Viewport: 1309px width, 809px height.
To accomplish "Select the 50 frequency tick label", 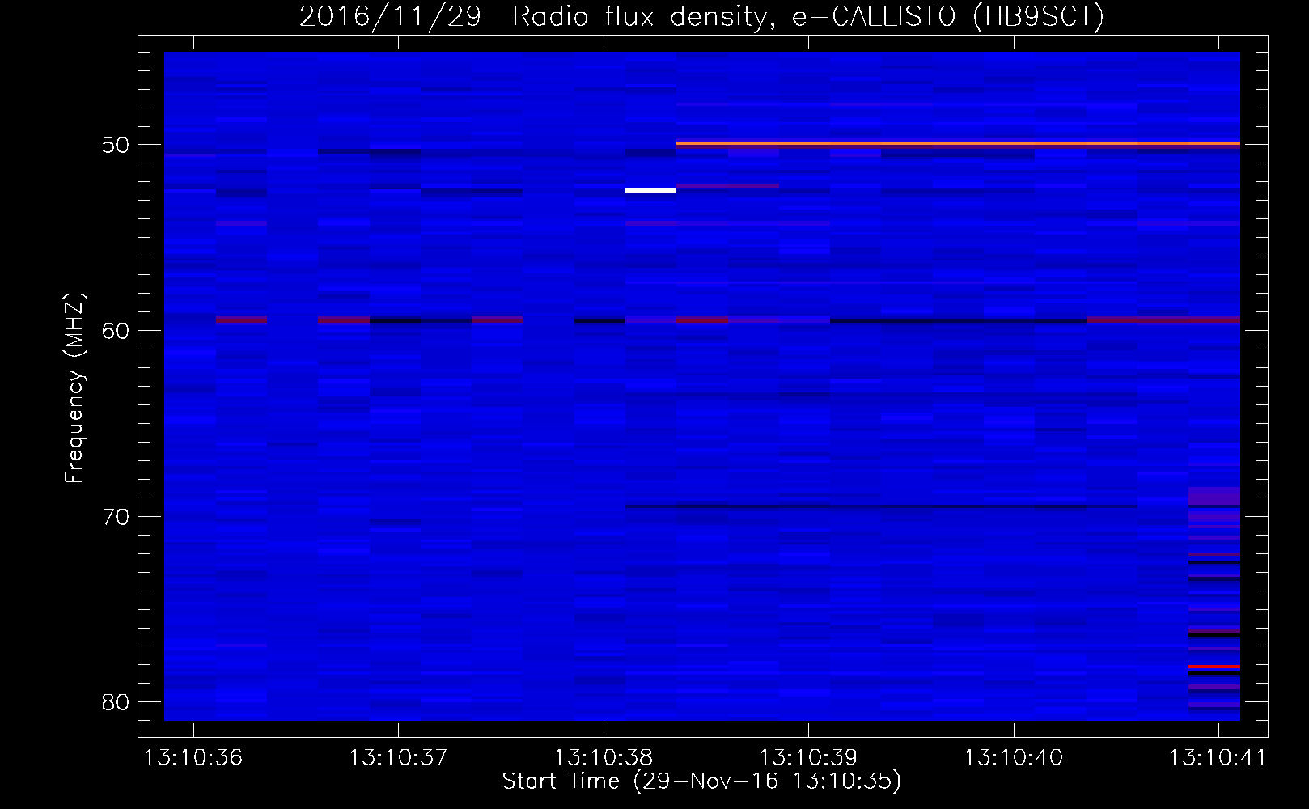I will (116, 145).
